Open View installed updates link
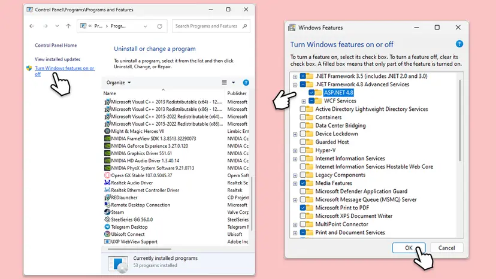 58,59
